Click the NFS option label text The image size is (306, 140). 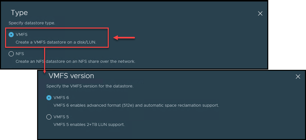tap(20, 54)
